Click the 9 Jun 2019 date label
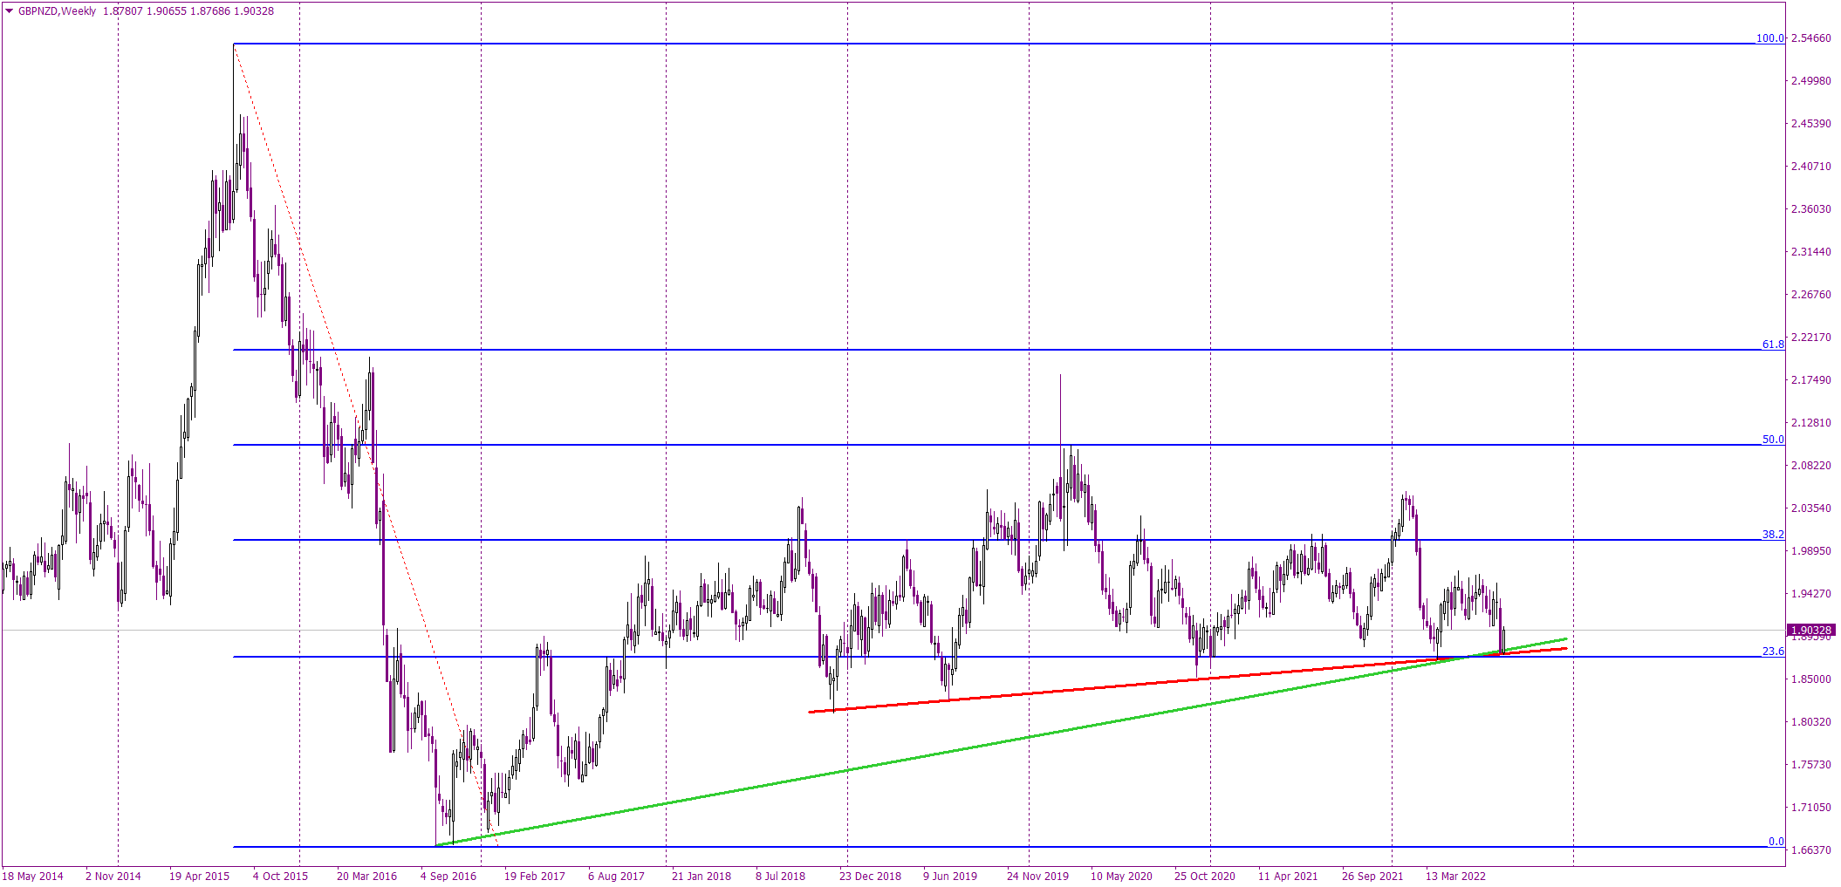This screenshot has height=887, width=1841. [x=949, y=877]
